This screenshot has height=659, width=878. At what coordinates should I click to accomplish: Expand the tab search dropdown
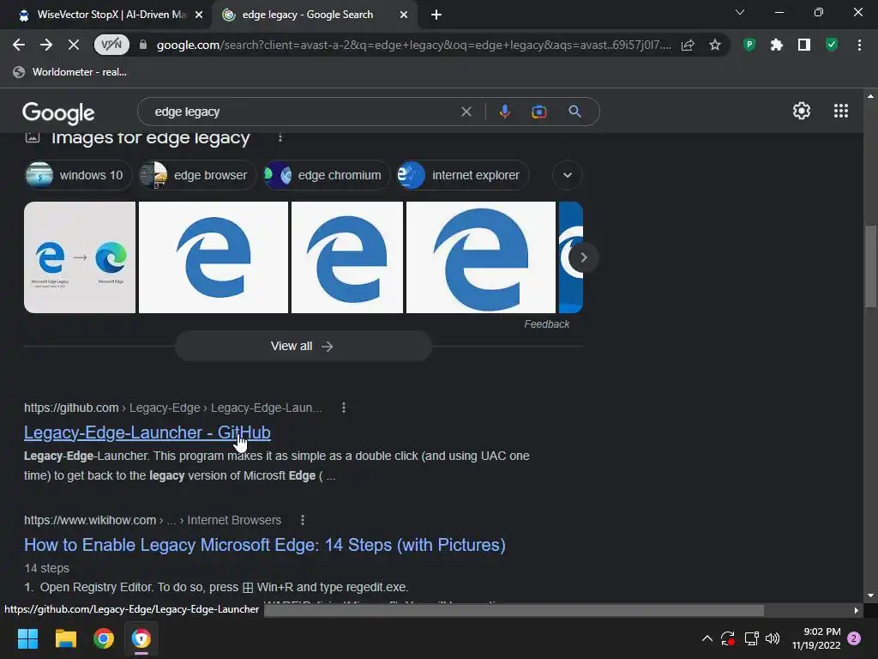pos(740,12)
